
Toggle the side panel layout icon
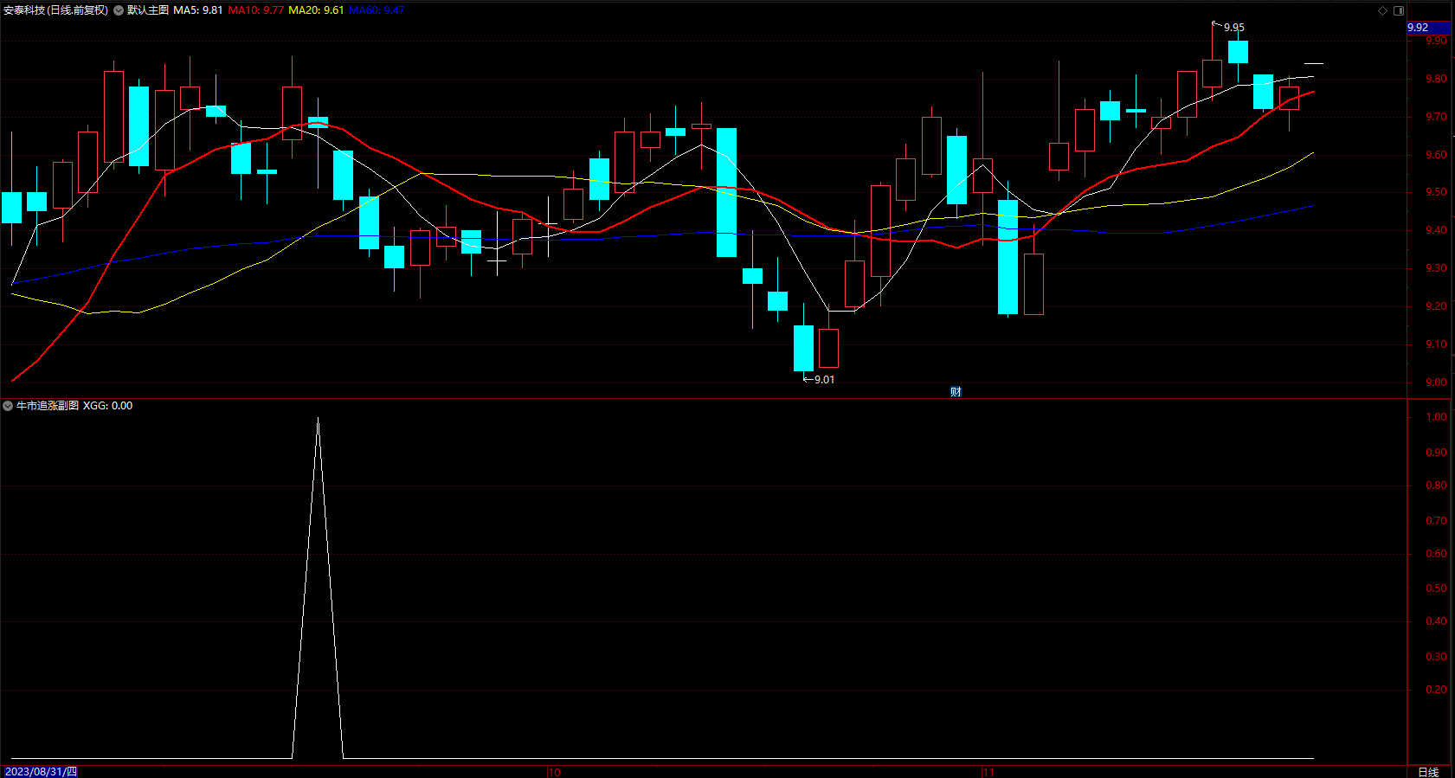pos(1399,10)
